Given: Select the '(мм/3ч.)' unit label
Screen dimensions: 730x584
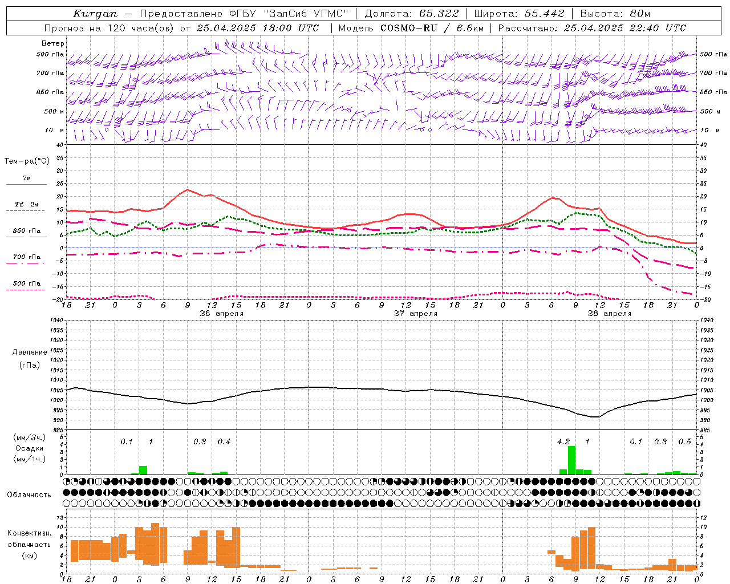Looking at the screenshot, I should click(29, 437).
